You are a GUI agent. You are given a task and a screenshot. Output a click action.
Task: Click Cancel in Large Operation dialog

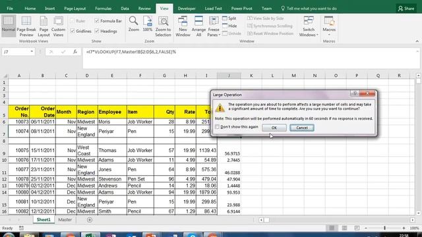pyautogui.click(x=302, y=128)
